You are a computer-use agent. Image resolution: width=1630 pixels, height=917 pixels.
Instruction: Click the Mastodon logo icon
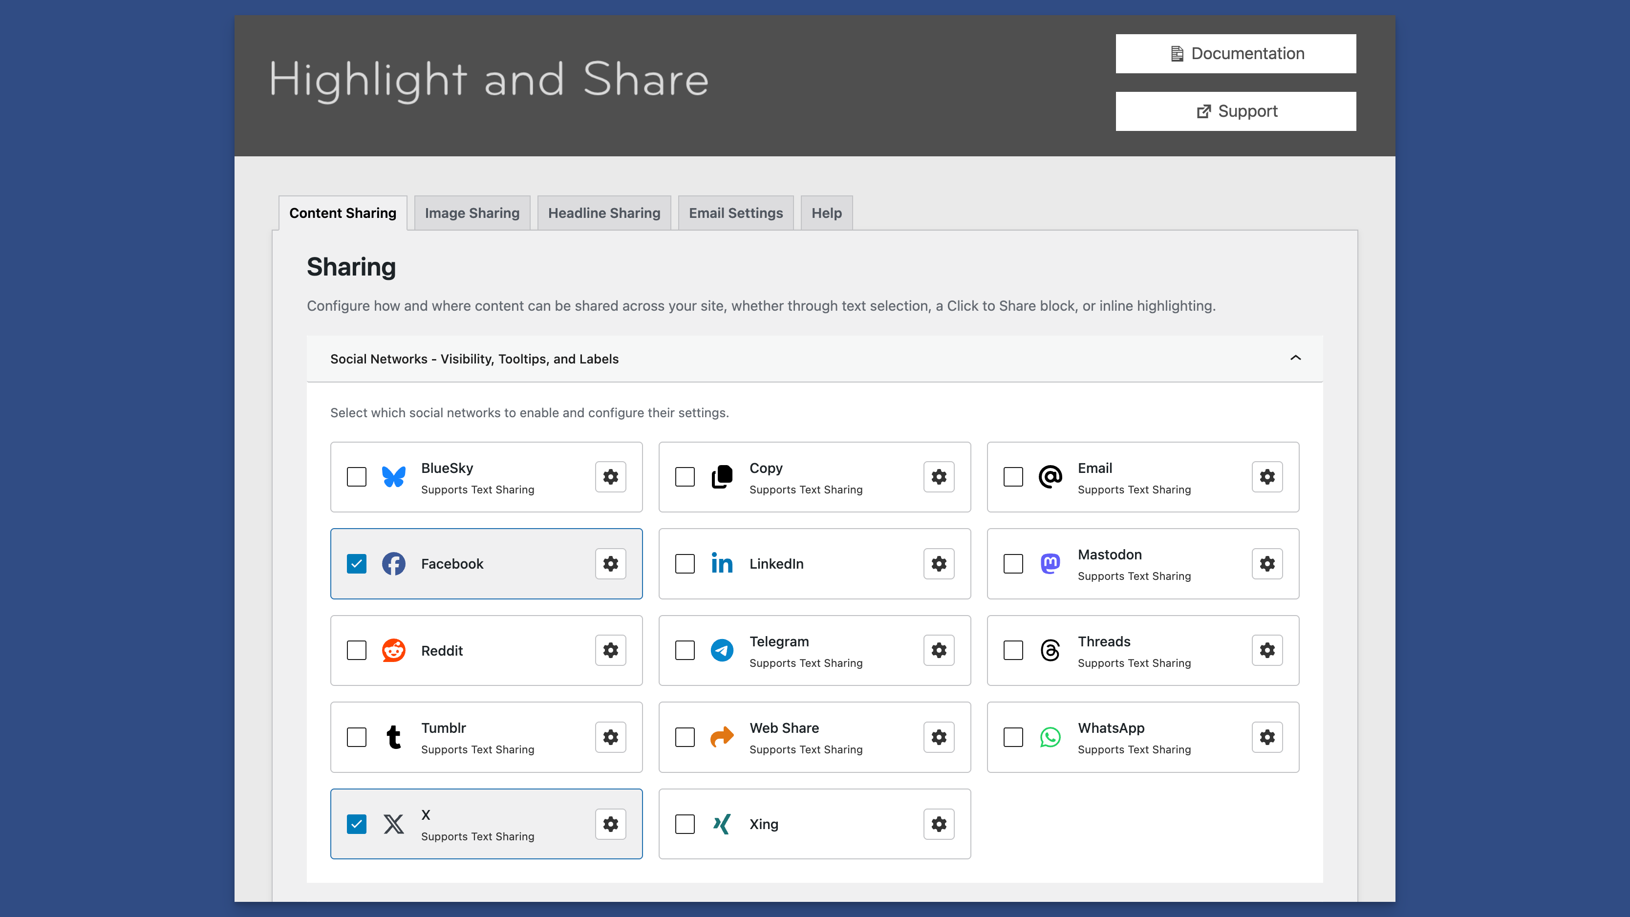tap(1051, 563)
